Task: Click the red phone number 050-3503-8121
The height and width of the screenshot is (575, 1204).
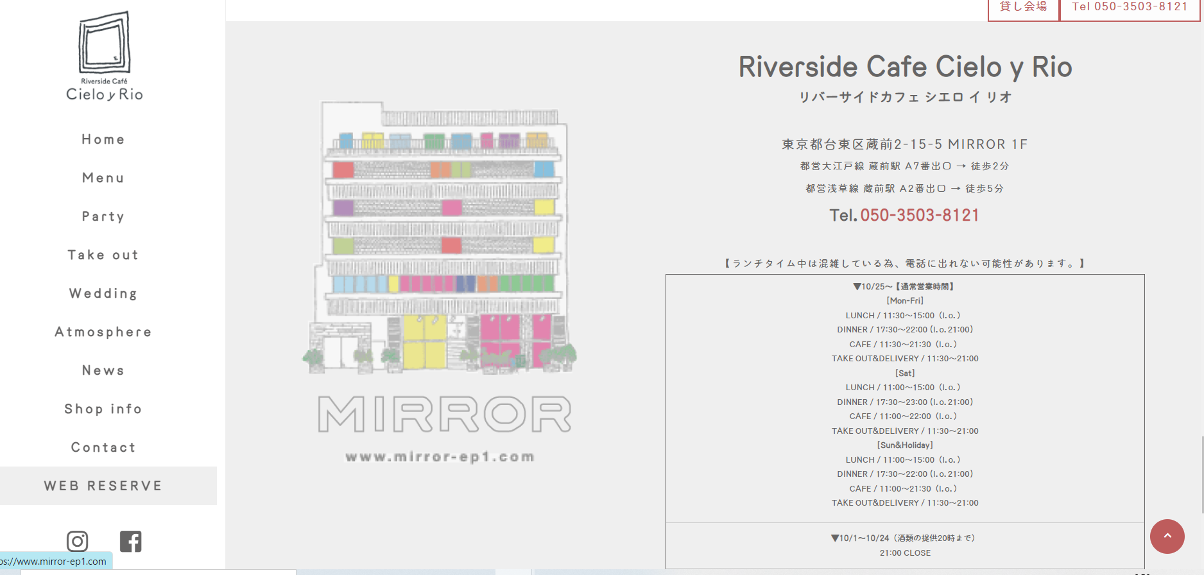Action: (x=920, y=215)
